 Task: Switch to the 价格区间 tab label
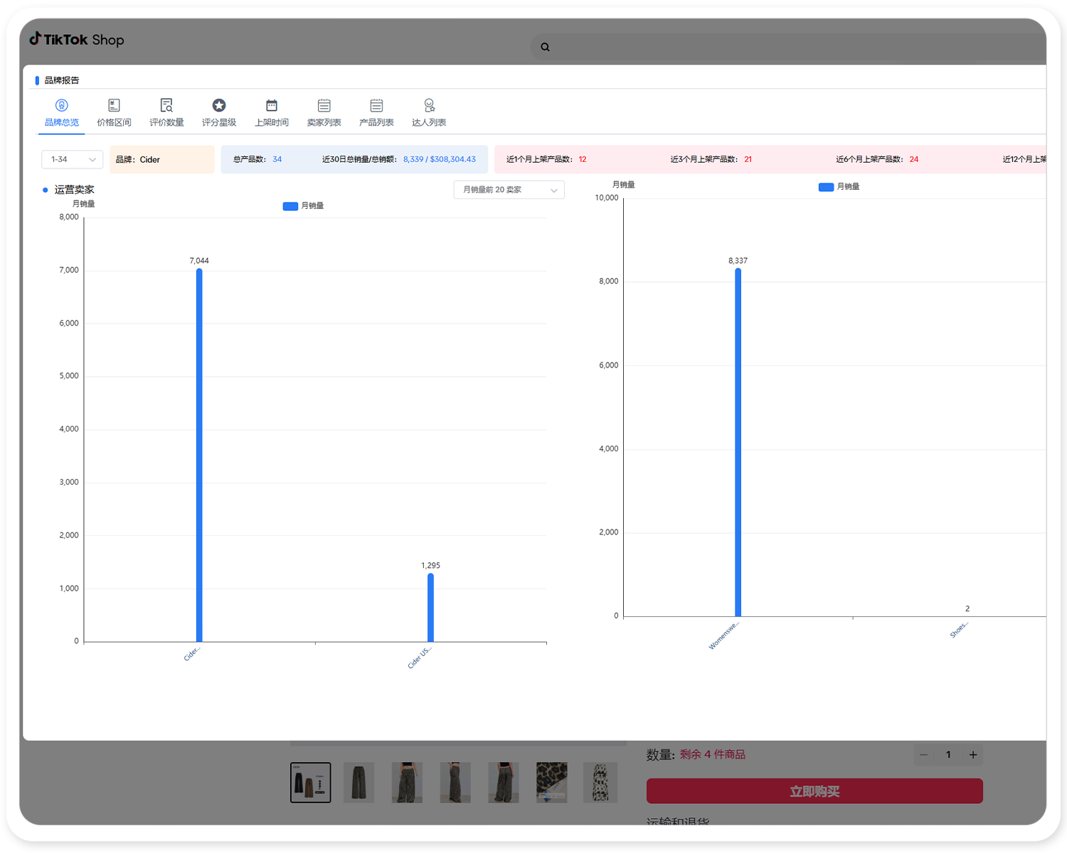point(114,123)
